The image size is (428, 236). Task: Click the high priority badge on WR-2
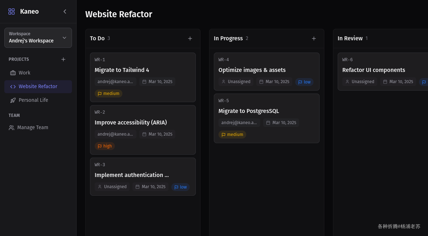pyautogui.click(x=105, y=146)
